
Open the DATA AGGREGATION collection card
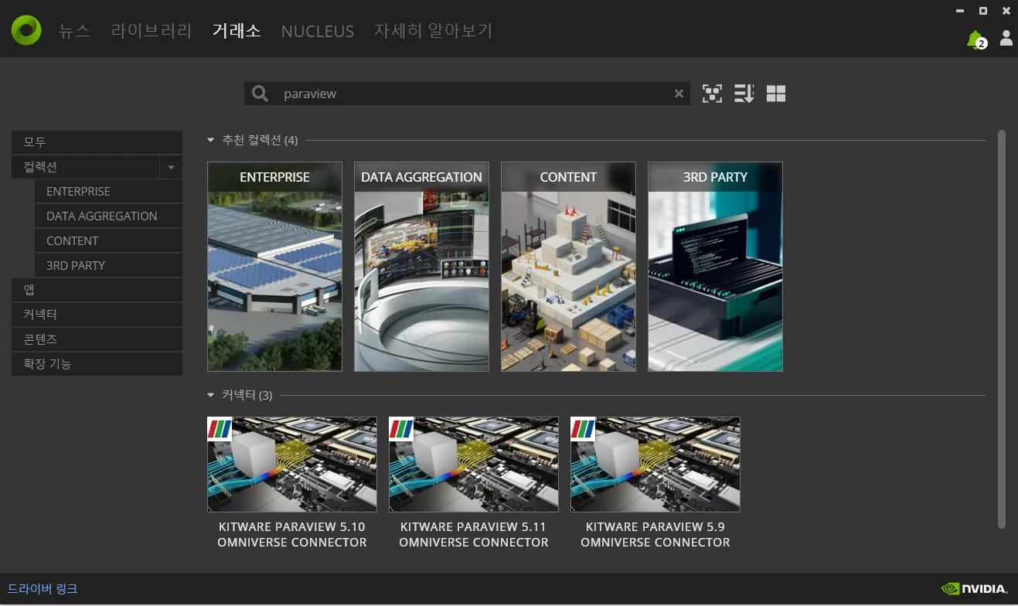[422, 267]
